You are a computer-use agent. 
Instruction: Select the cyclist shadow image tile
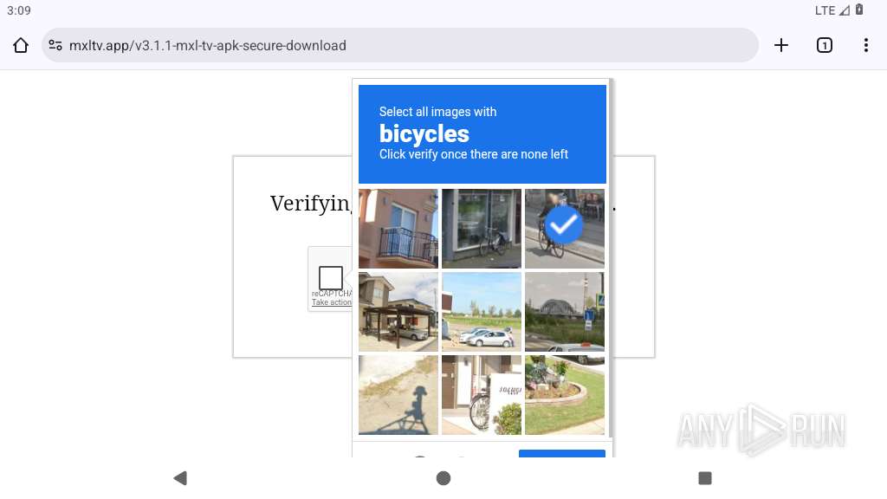click(x=398, y=395)
